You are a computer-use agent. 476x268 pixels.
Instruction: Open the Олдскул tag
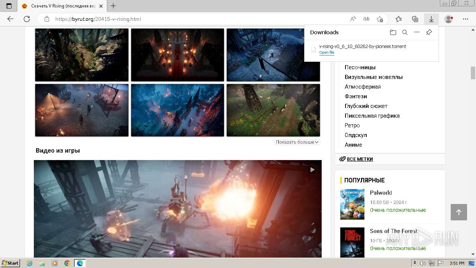click(356, 135)
